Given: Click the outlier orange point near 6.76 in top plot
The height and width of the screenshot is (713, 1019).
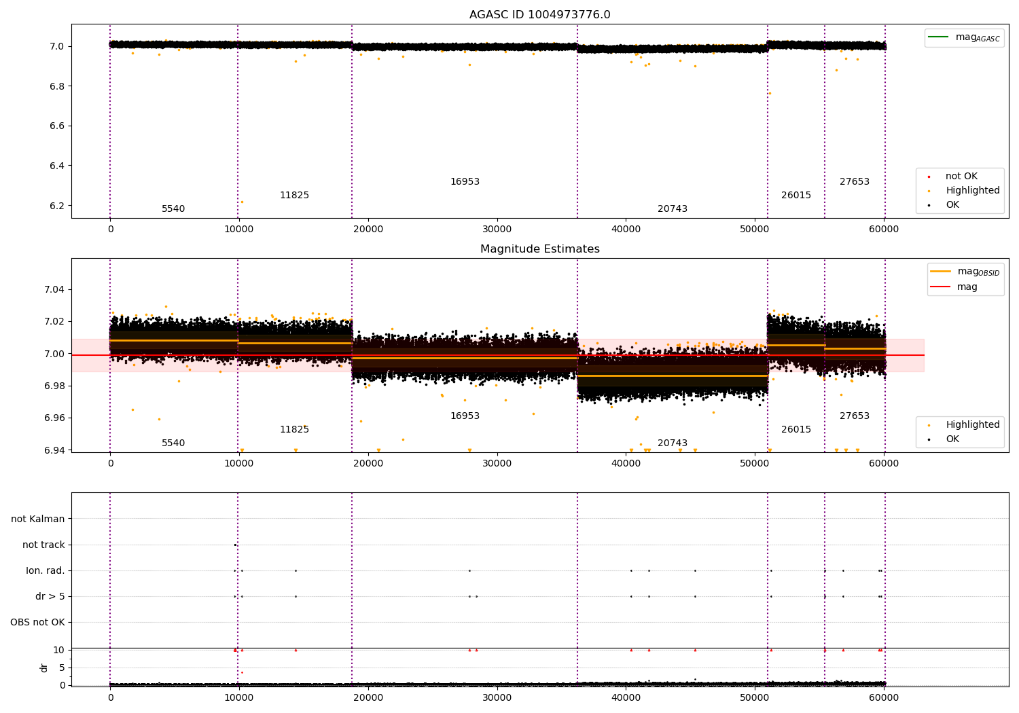Looking at the screenshot, I should click(x=770, y=93).
